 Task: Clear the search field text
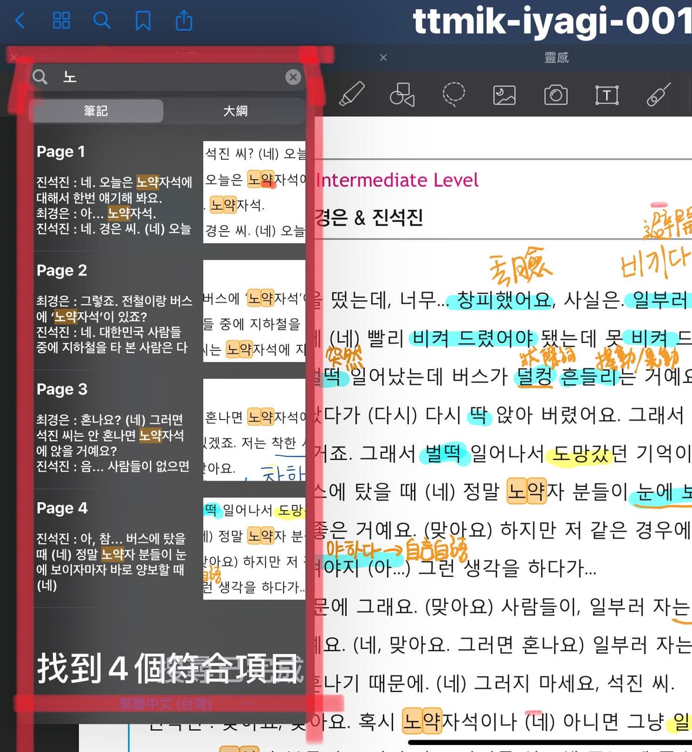pyautogui.click(x=293, y=77)
